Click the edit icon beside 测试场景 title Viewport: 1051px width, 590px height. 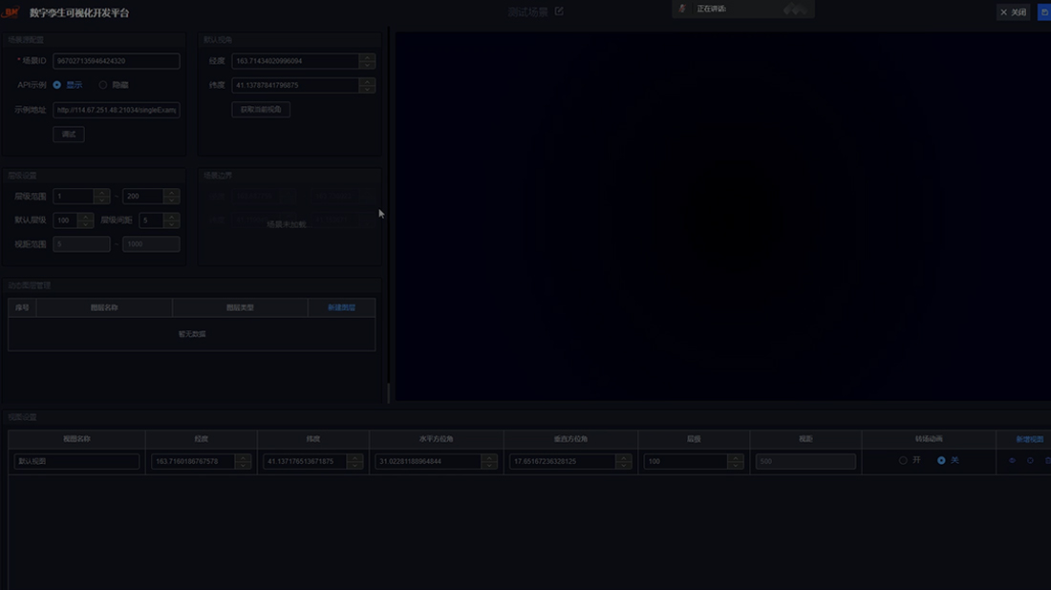point(559,11)
